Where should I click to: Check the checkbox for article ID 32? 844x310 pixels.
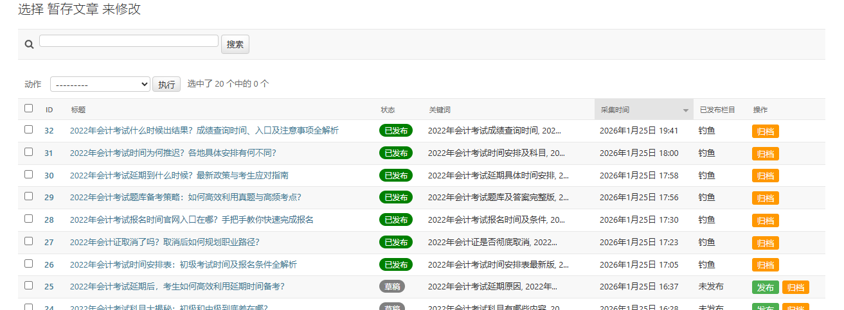[x=28, y=130]
